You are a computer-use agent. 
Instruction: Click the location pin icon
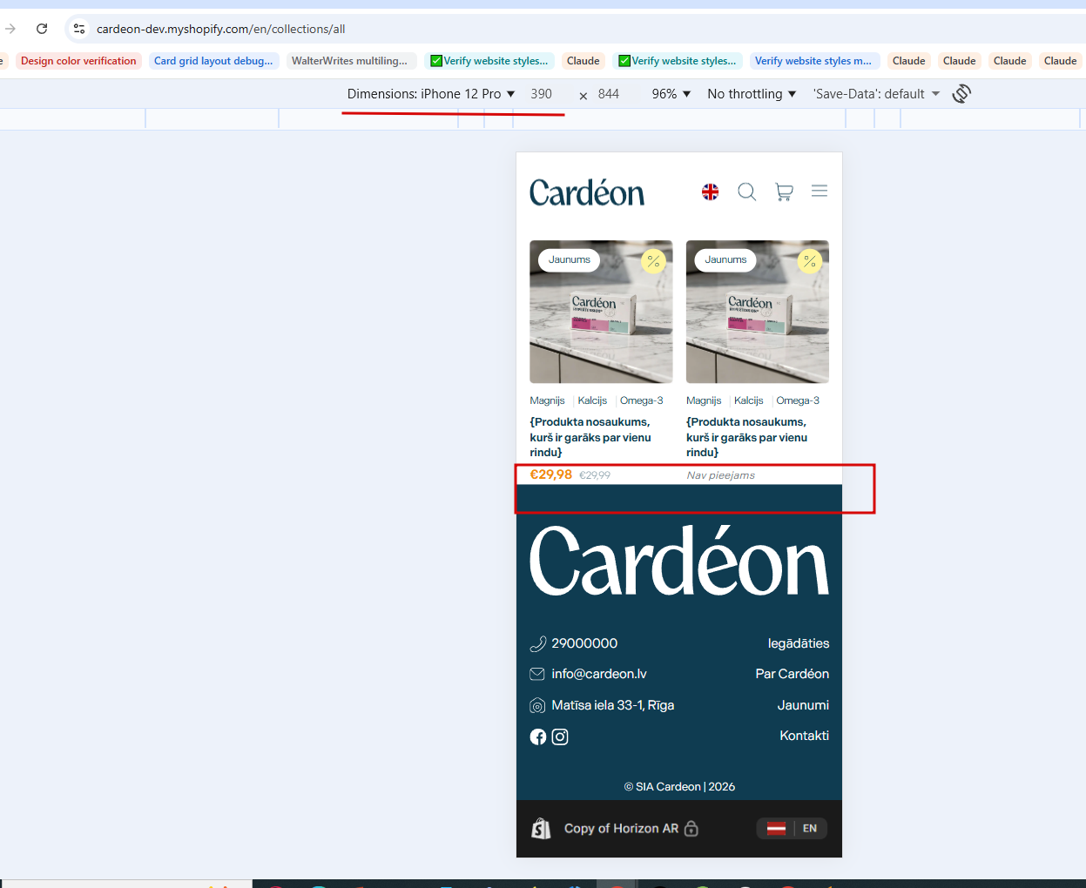click(x=537, y=705)
